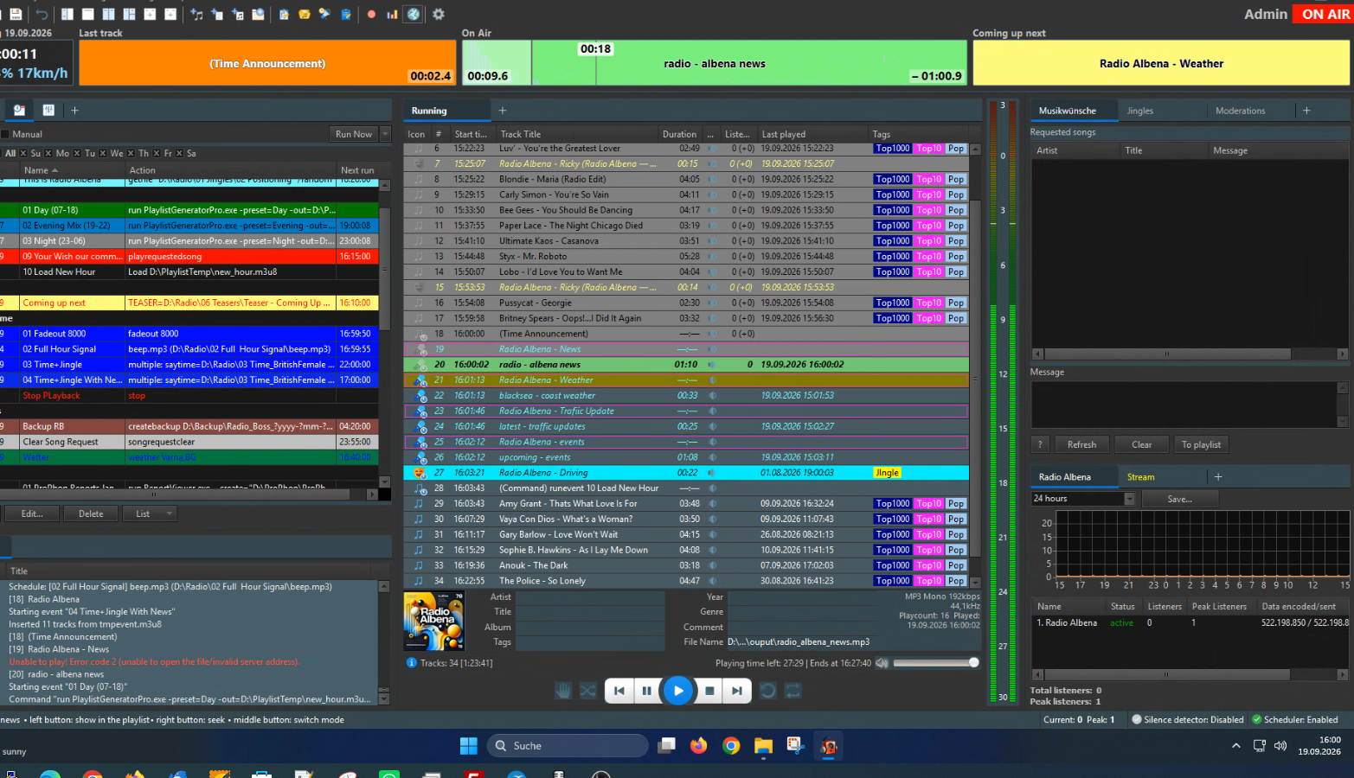Click the circular-arrow icon beside the next-track button
The height and width of the screenshot is (778, 1354).
pos(767,691)
